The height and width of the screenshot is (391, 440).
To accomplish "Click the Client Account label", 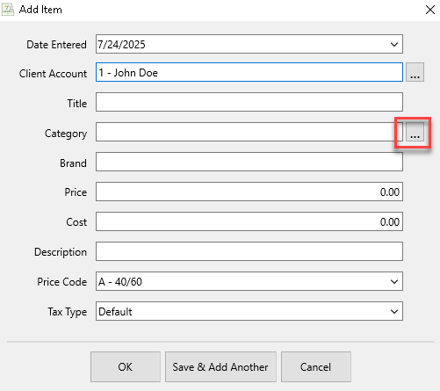I will pos(53,74).
